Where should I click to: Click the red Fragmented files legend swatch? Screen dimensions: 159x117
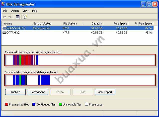[6, 104]
